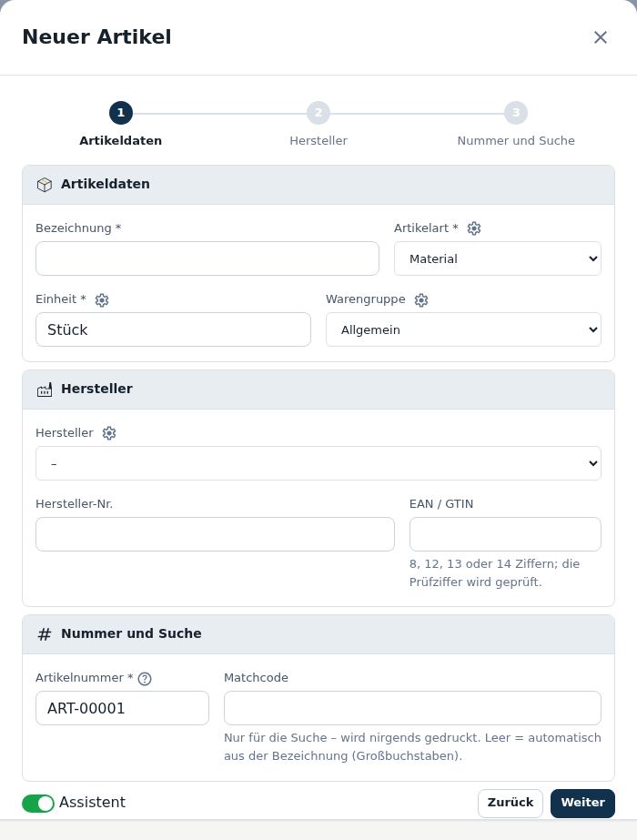Go to step 2 Hersteller

(318, 113)
